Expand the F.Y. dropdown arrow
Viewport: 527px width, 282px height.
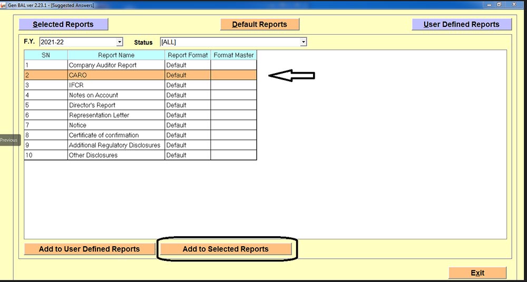click(119, 42)
